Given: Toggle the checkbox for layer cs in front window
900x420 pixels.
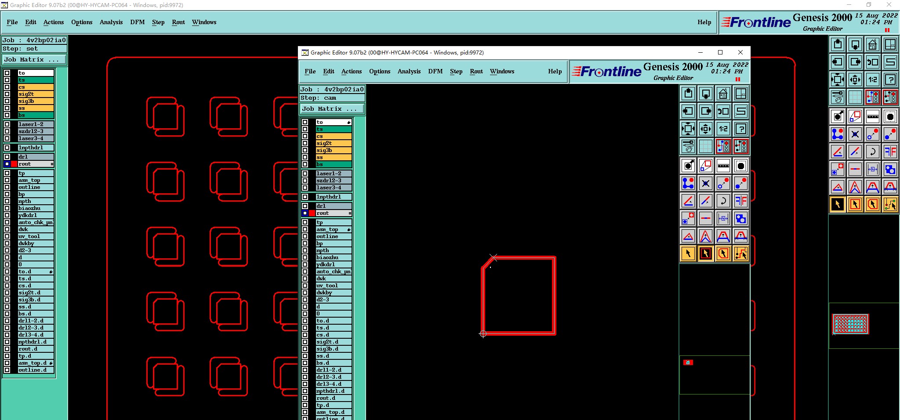Looking at the screenshot, I should (305, 136).
